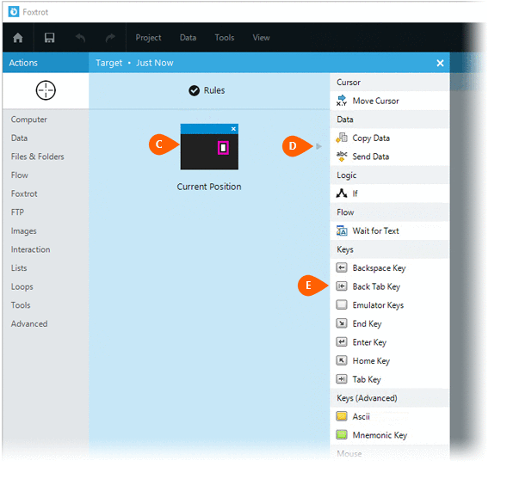
Task: Open the Project menu
Action: [x=148, y=38]
